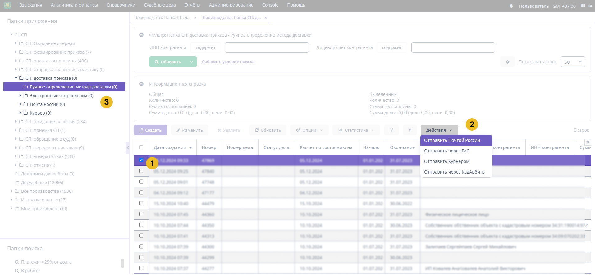The height and width of the screenshot is (275, 595).
Task: Check the second table row checkbox
Action: pyautogui.click(x=141, y=171)
